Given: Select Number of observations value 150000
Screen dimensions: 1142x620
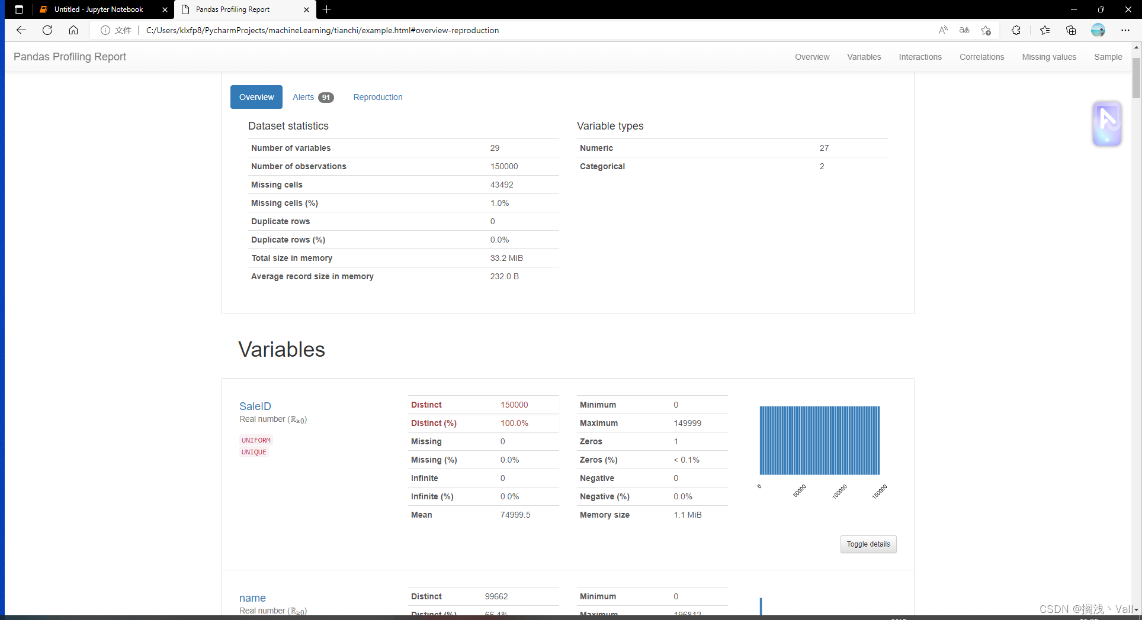Looking at the screenshot, I should (x=504, y=166).
